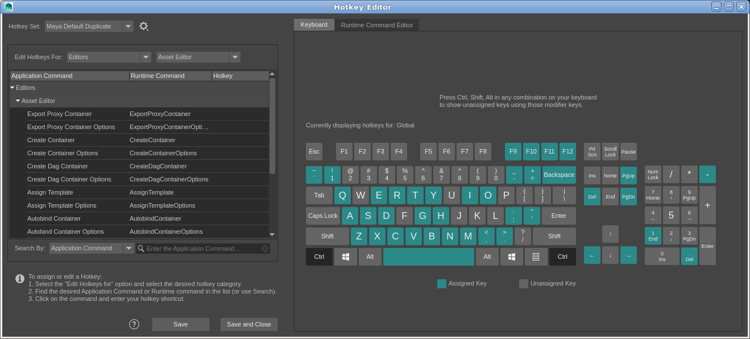Click the numpad plus key
Image resolution: width=750 pixels, height=339 pixels.
(x=707, y=205)
